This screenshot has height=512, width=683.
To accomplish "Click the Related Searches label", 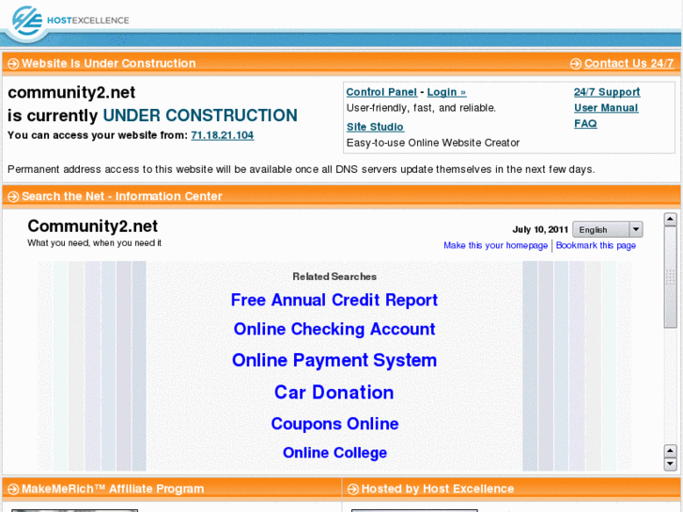I will pyautogui.click(x=334, y=276).
